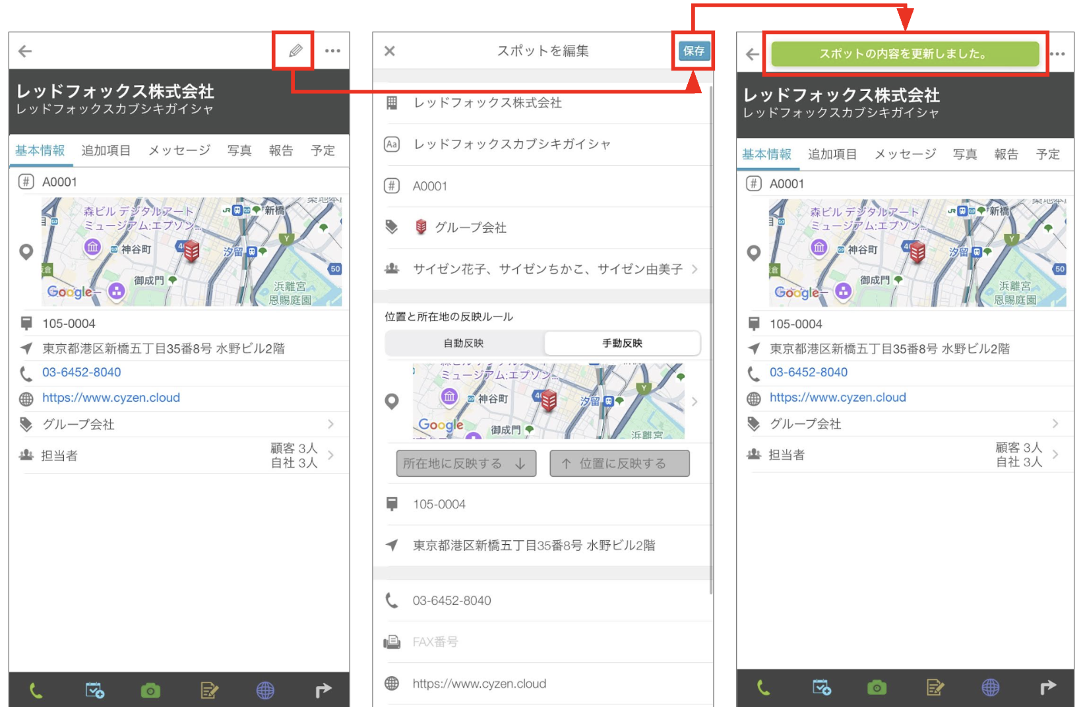Tap the globe icon in right bottom bar
1083x707 pixels.
(991, 688)
